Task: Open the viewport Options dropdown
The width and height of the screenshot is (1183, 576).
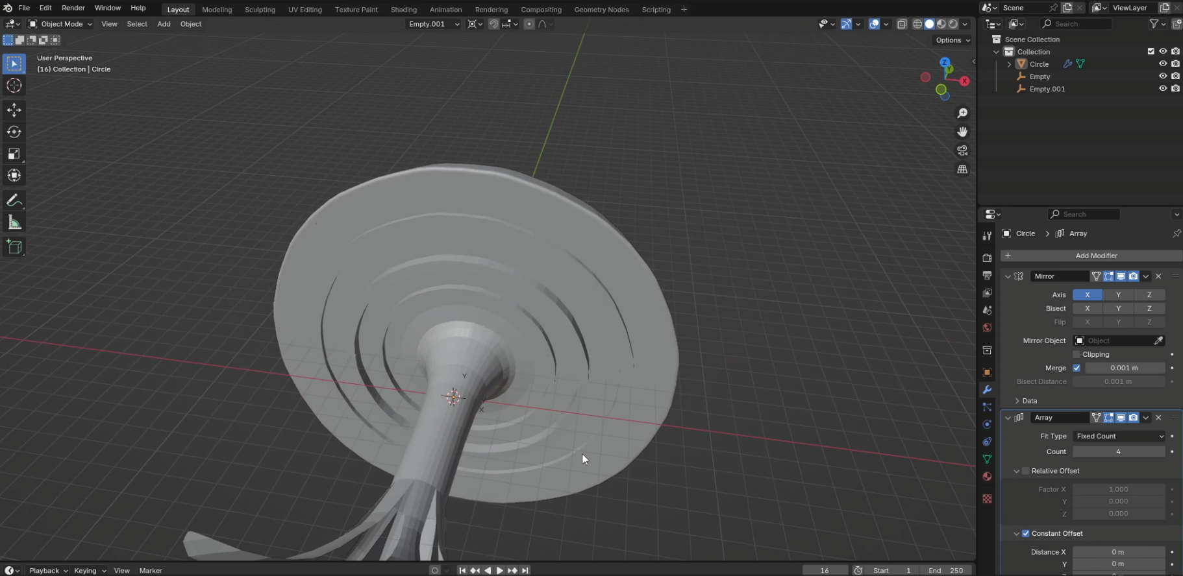Action: [x=953, y=40]
